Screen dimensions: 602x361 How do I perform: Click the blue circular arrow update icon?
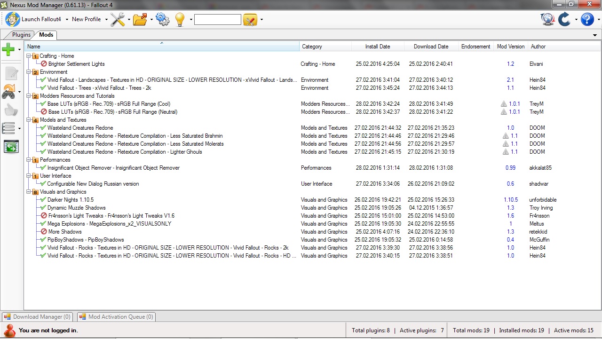[x=564, y=19]
